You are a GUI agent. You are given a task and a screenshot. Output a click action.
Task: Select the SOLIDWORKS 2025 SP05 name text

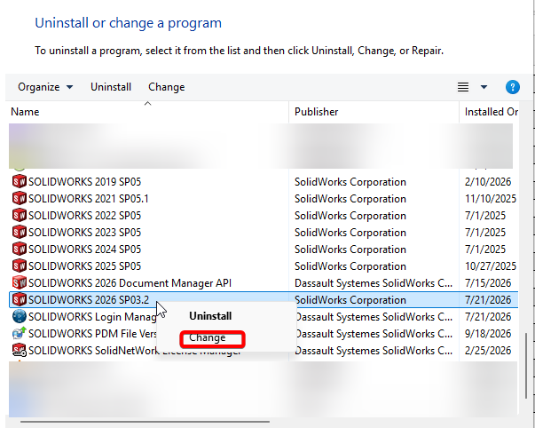point(84,266)
